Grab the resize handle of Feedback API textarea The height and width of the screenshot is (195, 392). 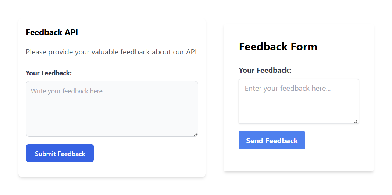[196, 134]
